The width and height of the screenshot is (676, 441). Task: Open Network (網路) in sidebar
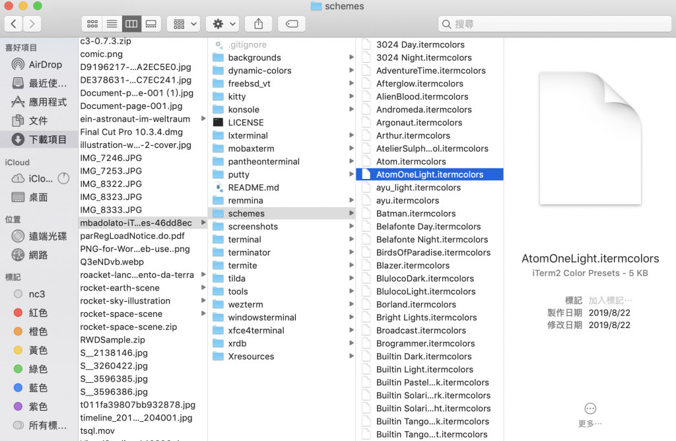coord(39,255)
